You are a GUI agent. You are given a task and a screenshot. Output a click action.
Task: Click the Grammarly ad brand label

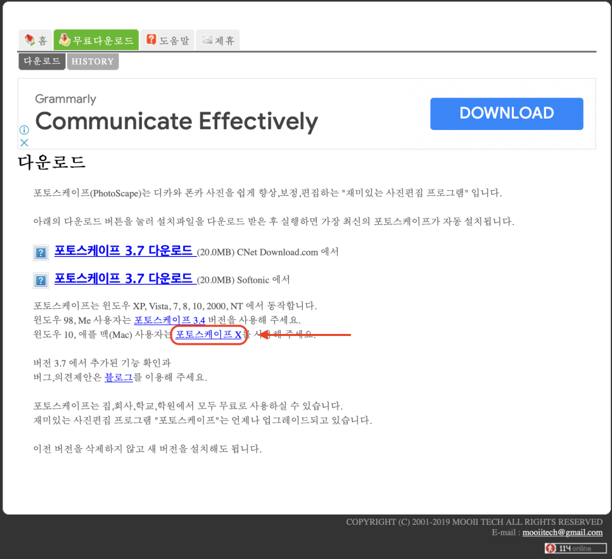click(66, 99)
